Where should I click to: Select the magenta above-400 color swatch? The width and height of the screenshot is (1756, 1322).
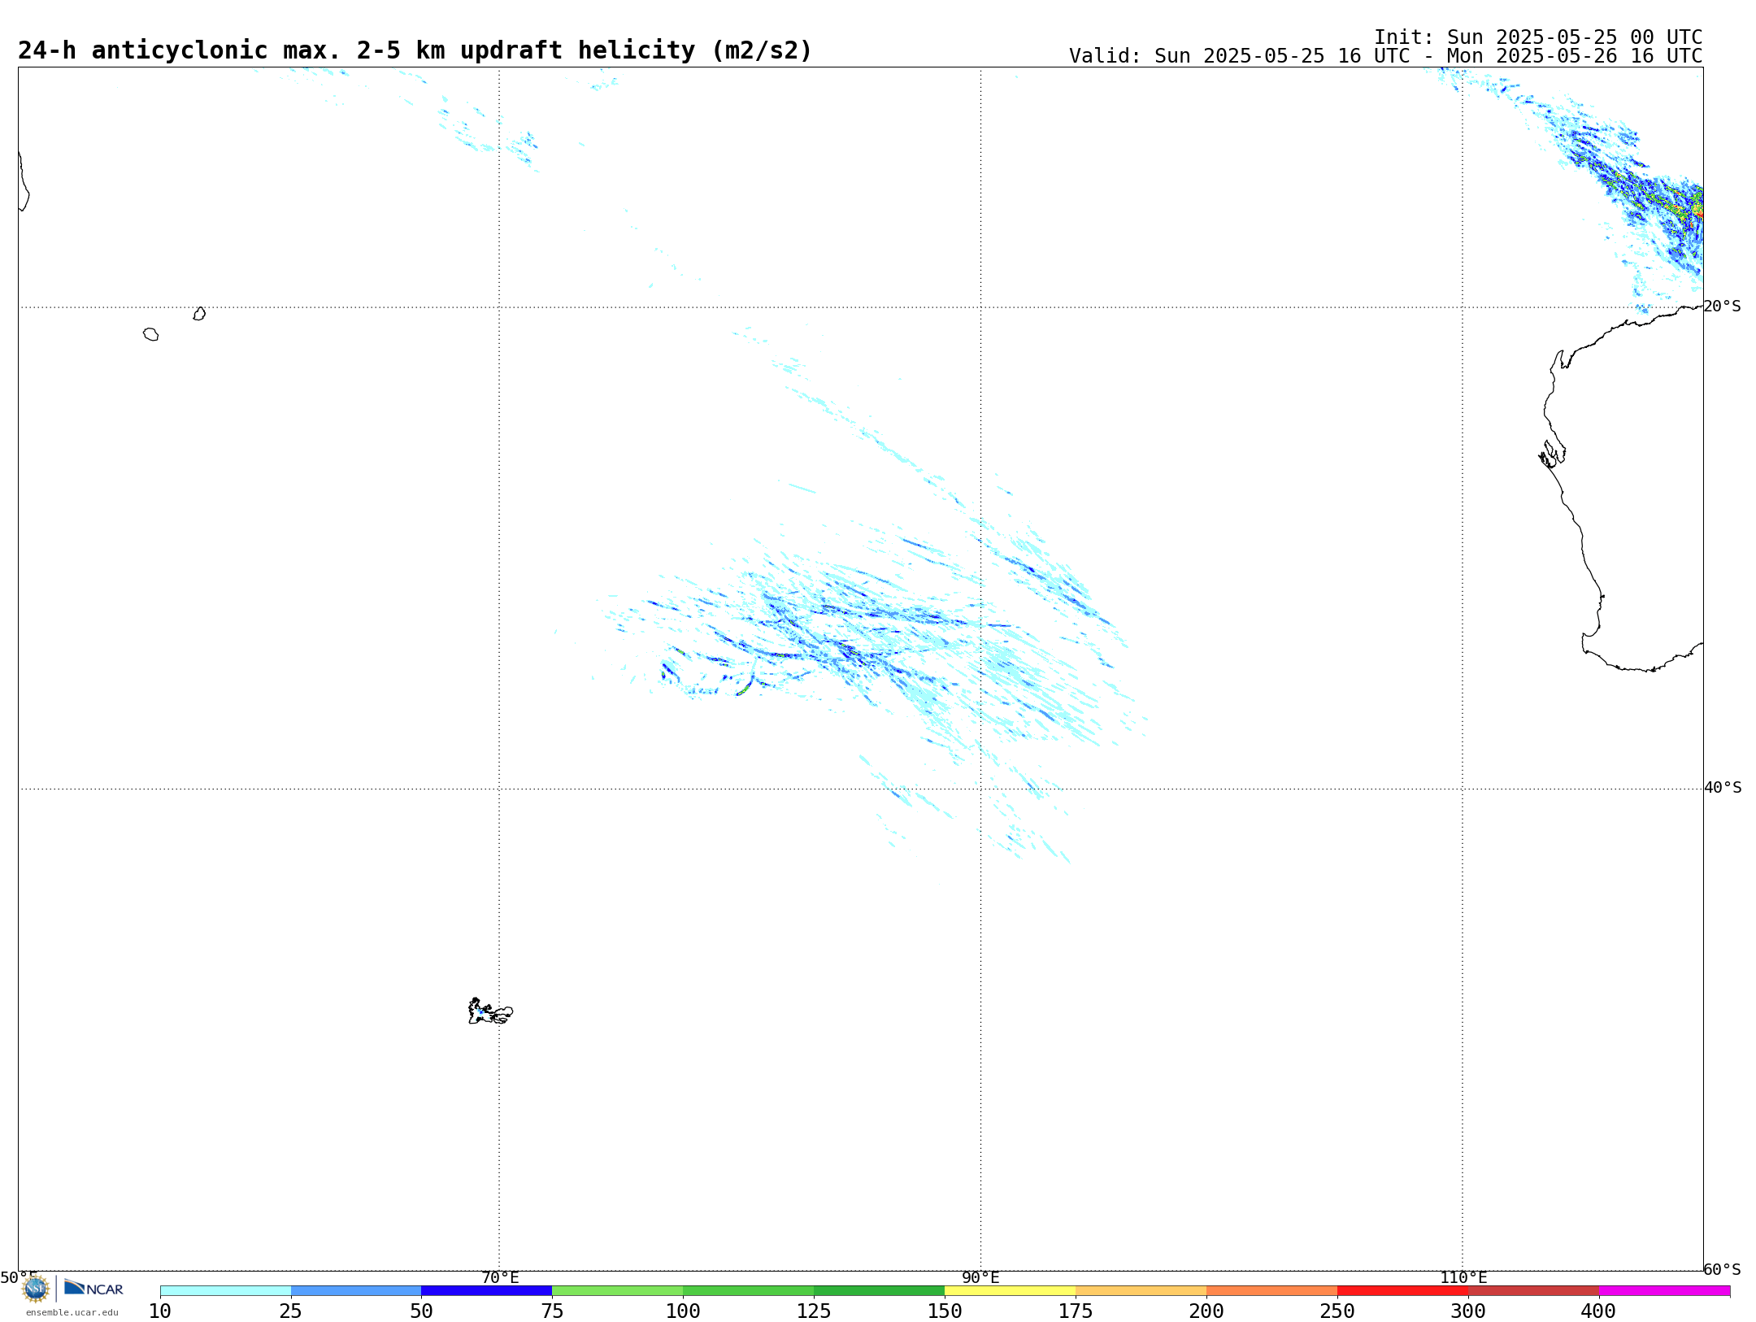coord(1665,1291)
